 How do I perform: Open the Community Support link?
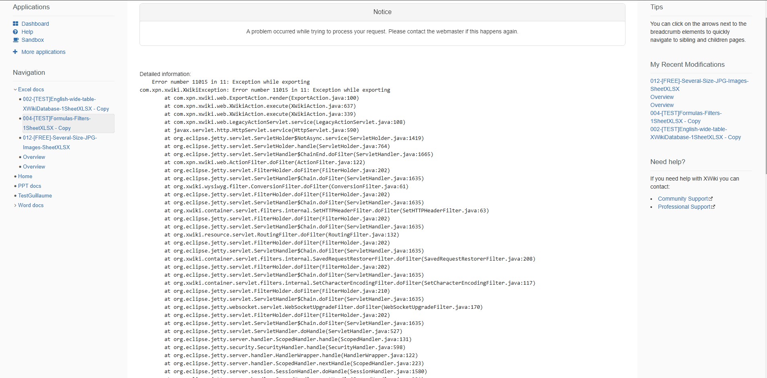click(x=683, y=199)
